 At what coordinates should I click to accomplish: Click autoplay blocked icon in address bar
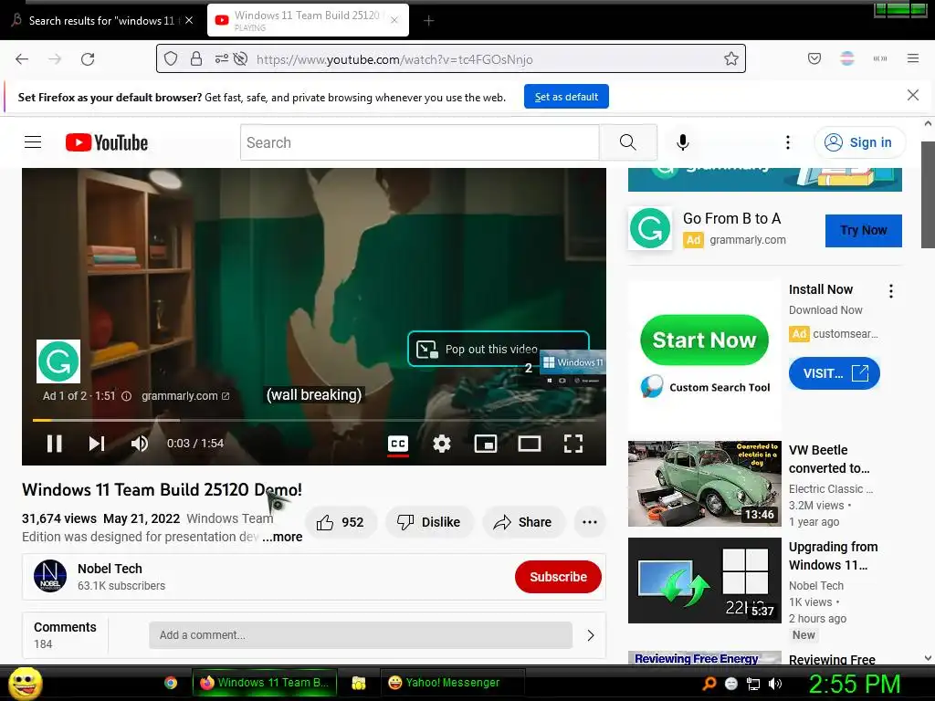tap(240, 59)
